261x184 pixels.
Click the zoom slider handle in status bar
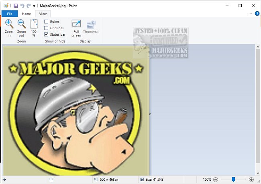(233, 179)
